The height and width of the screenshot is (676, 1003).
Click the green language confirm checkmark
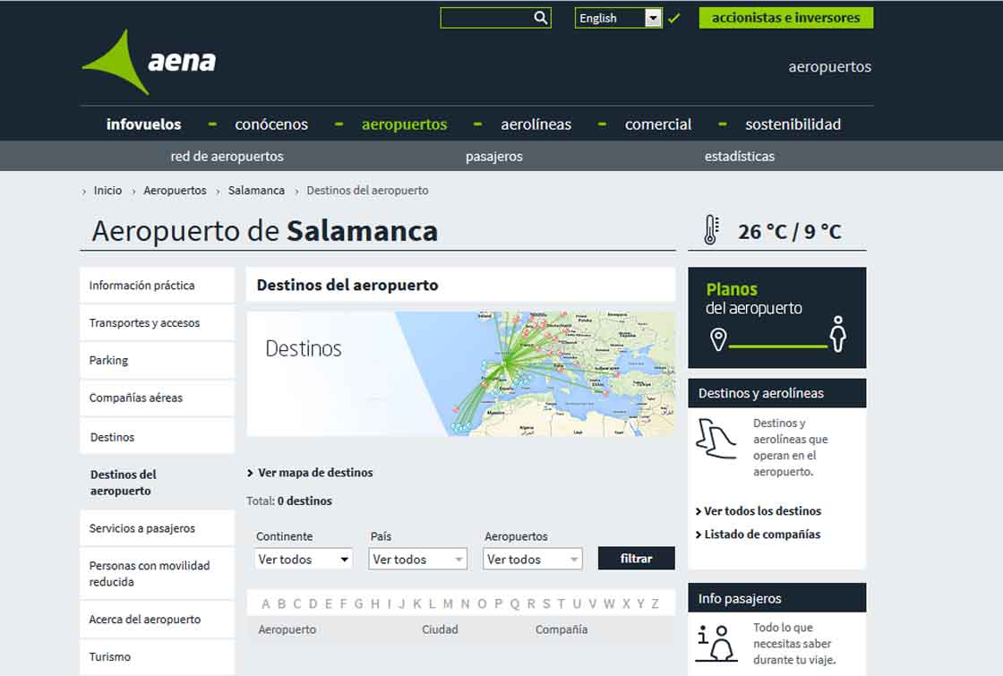click(674, 18)
